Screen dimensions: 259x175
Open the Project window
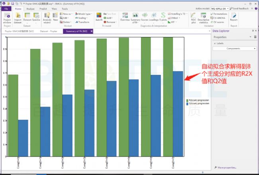pos(7,18)
